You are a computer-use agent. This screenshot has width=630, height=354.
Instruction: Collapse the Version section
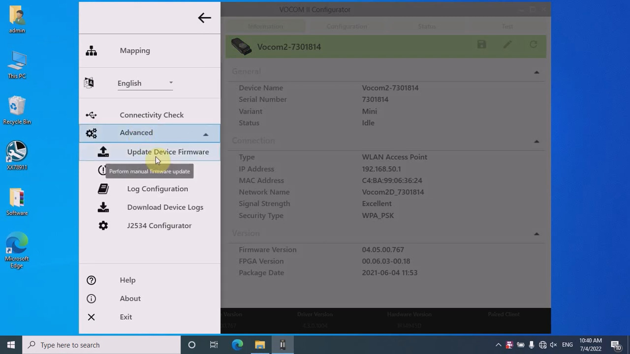[536, 234]
